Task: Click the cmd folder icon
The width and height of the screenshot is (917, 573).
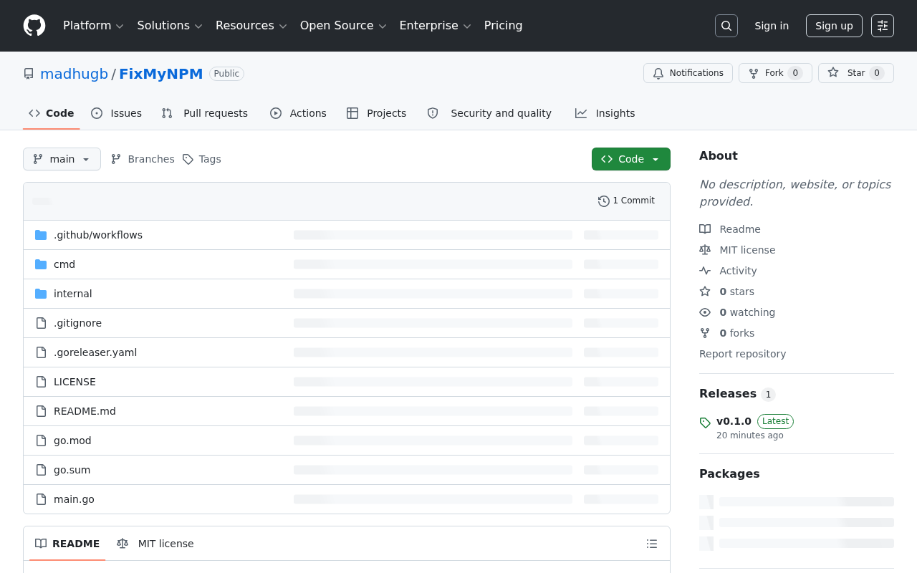Action: (41, 264)
